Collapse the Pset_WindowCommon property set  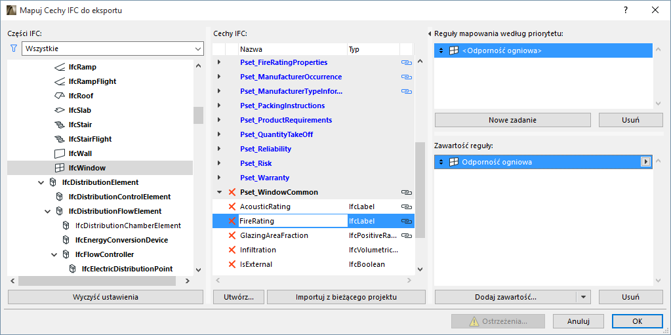coord(219,192)
